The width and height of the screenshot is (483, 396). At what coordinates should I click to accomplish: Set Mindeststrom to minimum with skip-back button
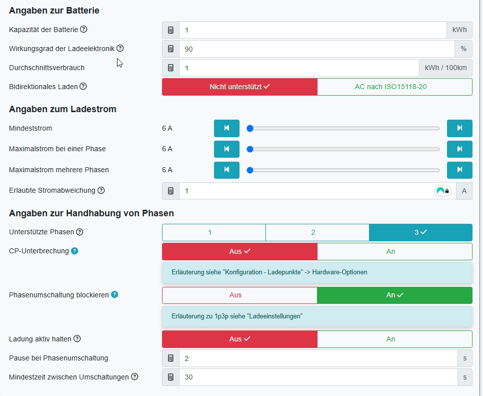coord(226,129)
